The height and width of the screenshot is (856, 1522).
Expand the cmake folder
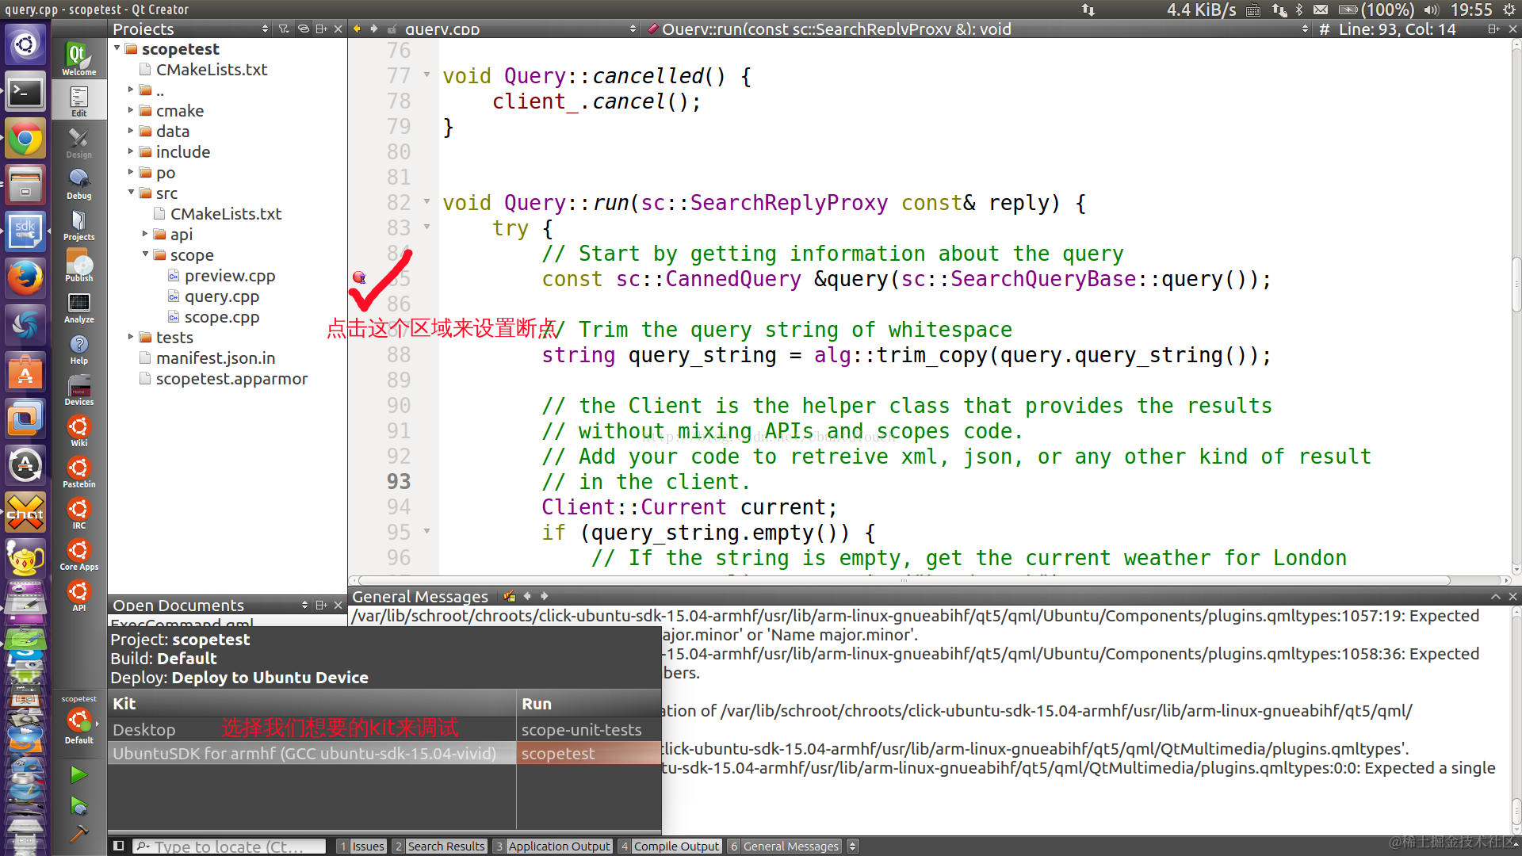click(x=132, y=110)
